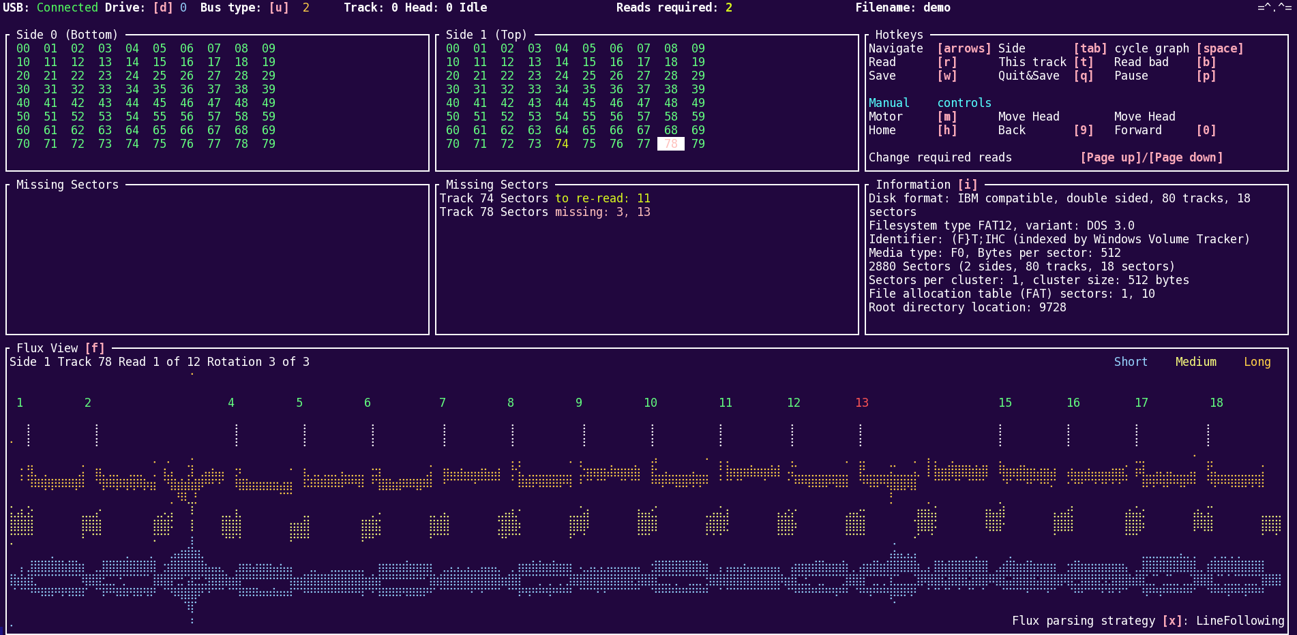1297x635 pixels.
Task: Select track 79 in Side 0 (Bottom) grid
Action: pos(269,144)
